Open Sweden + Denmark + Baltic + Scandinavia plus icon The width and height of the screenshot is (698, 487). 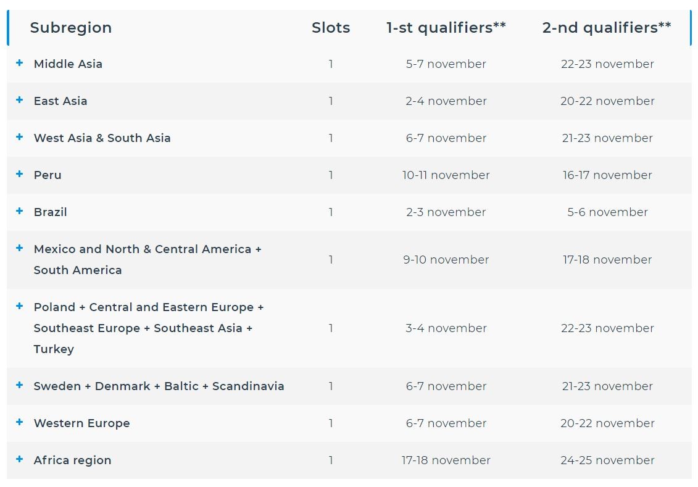tap(20, 385)
